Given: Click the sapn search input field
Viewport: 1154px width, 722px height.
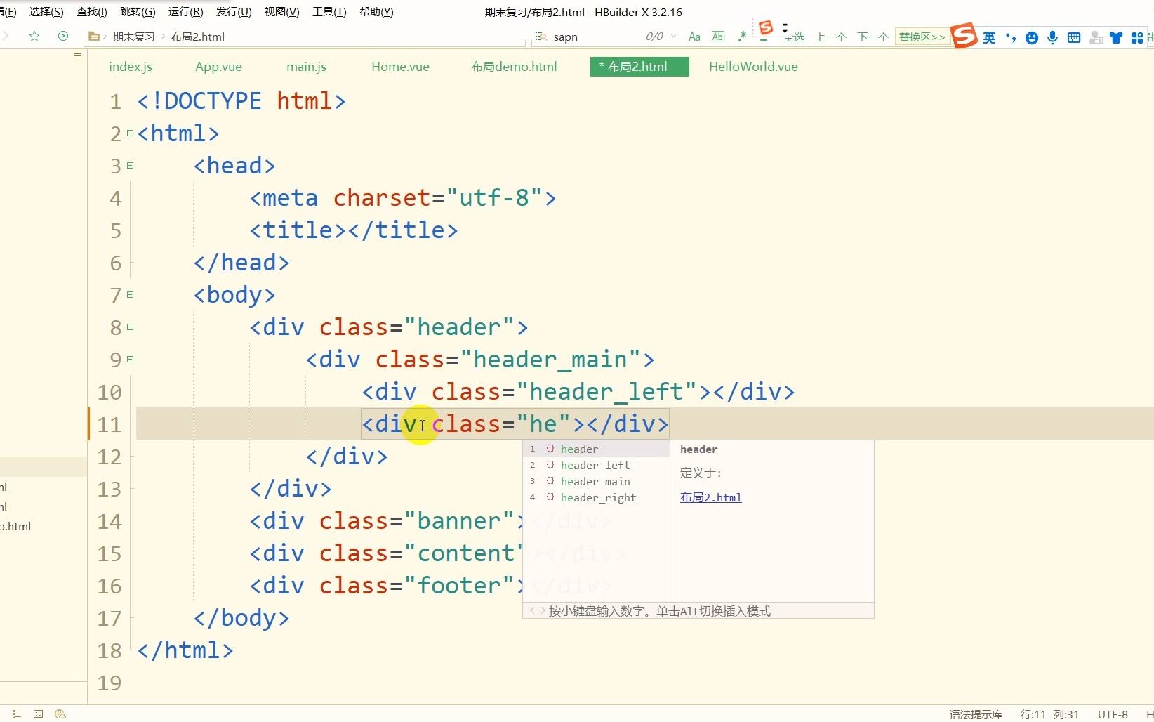Looking at the screenshot, I should [x=597, y=37].
